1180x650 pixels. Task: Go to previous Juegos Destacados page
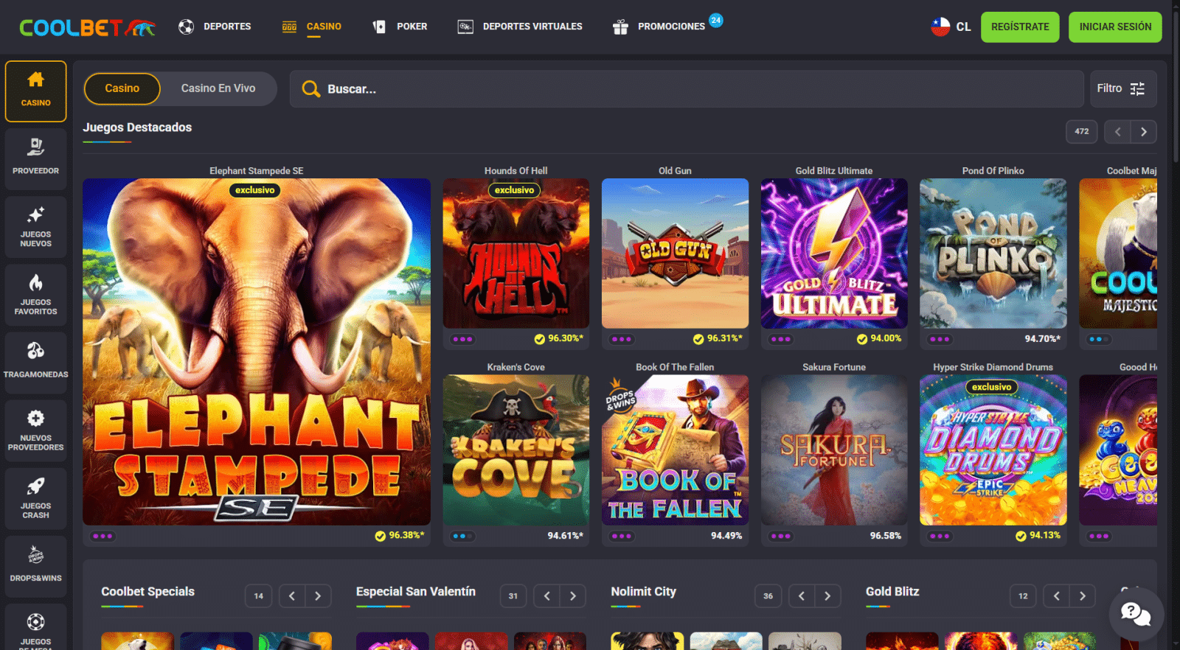pyautogui.click(x=1118, y=132)
